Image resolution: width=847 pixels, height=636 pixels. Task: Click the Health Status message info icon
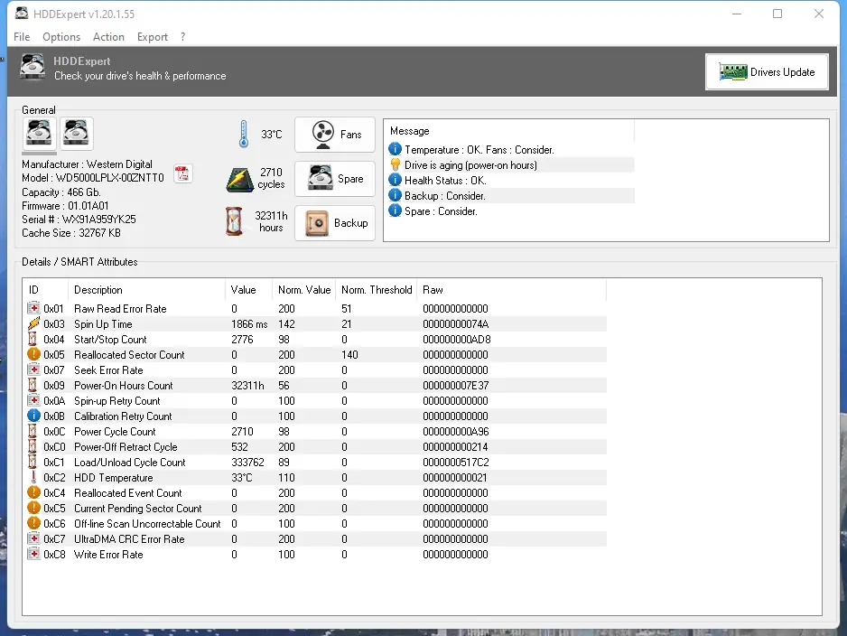(395, 180)
